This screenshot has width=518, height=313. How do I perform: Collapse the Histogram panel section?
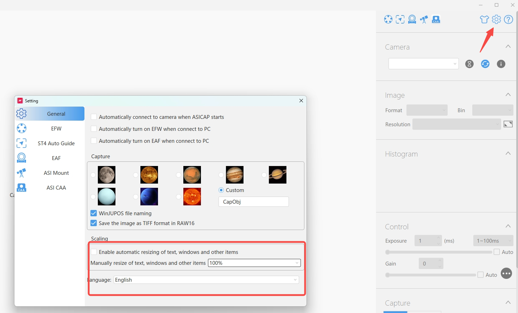coord(508,153)
